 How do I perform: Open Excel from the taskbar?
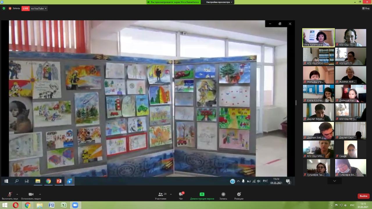(x=64, y=205)
